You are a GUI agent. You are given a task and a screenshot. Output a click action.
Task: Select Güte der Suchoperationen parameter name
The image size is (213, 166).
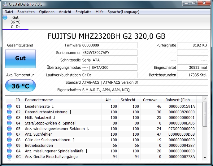pyautogui.click(x=50, y=140)
